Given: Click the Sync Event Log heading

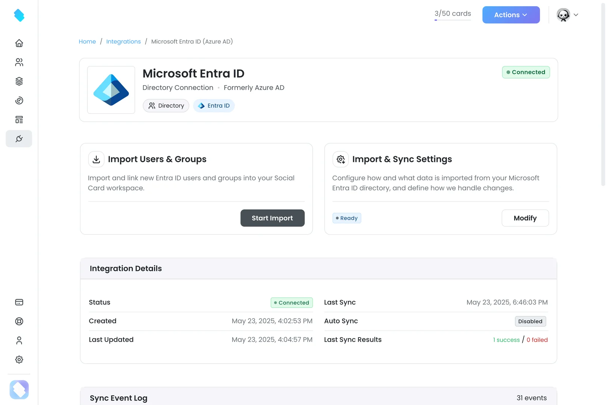Looking at the screenshot, I should [x=119, y=398].
